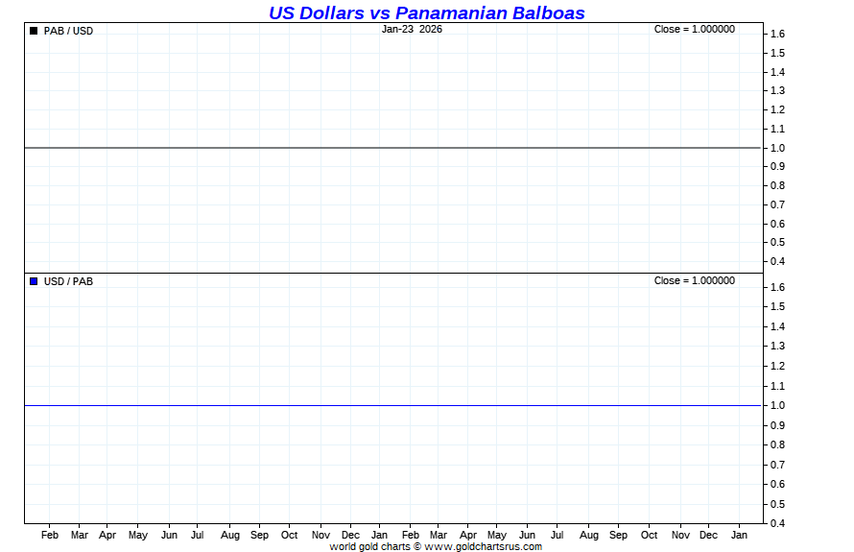Click the 0.4 axis label at lower chart bottom
Image resolution: width=854 pixels, height=552 pixels.
777,523
